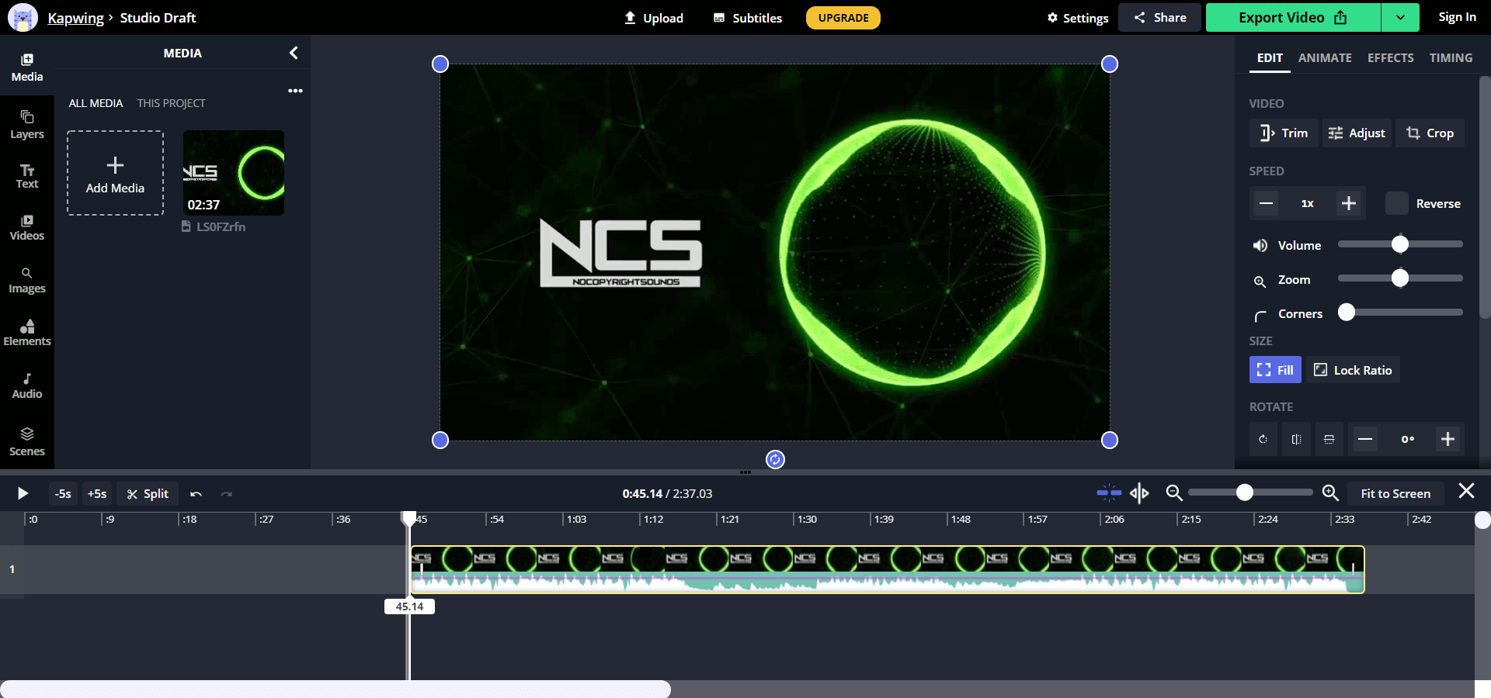Open the Subtitles tool
The width and height of the screenshot is (1491, 698).
(x=748, y=17)
